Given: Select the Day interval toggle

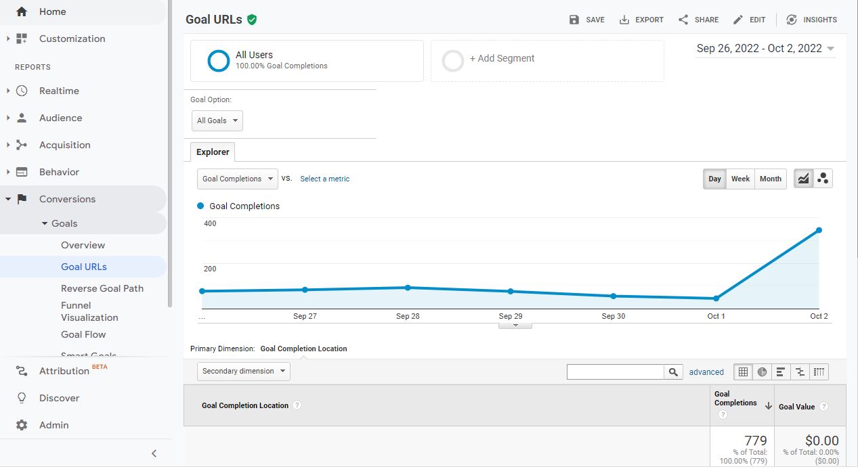Looking at the screenshot, I should (714, 179).
